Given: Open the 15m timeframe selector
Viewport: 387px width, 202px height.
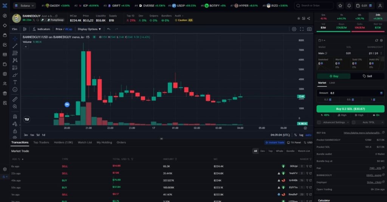Looking at the screenshot, I should click(x=15, y=29).
